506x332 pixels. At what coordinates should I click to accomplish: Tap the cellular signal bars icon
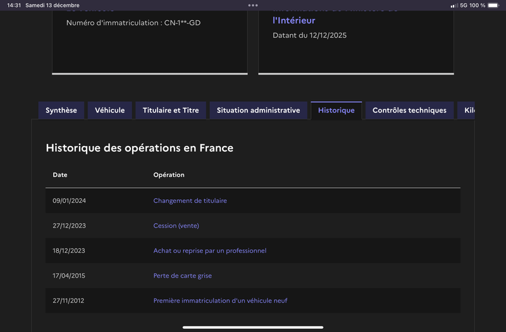click(x=454, y=5)
